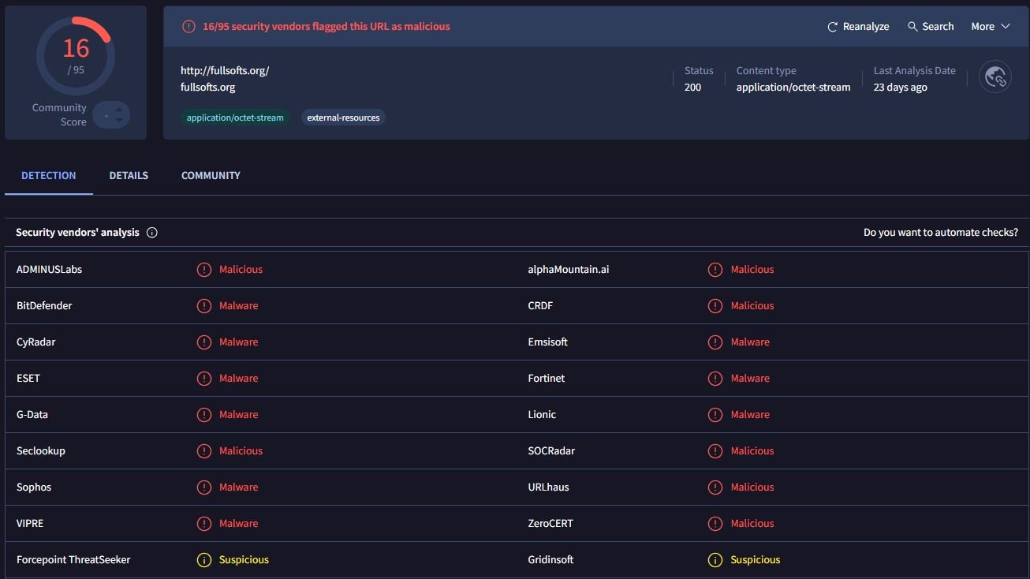Click the CRDF vendor name
The height and width of the screenshot is (579, 1030).
coord(541,306)
